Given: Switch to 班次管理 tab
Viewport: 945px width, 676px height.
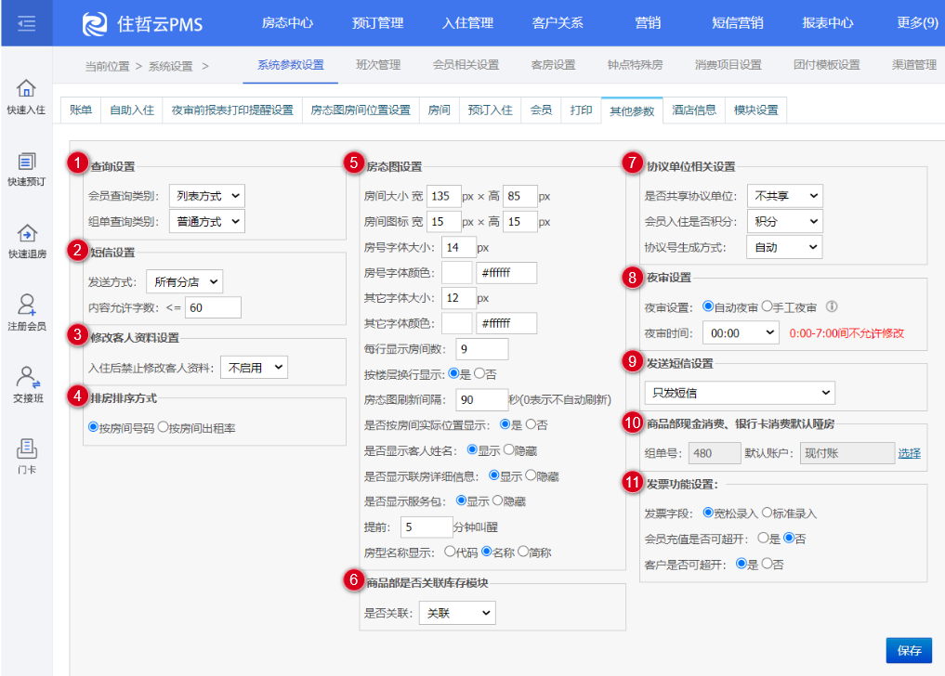Looking at the screenshot, I should [378, 64].
